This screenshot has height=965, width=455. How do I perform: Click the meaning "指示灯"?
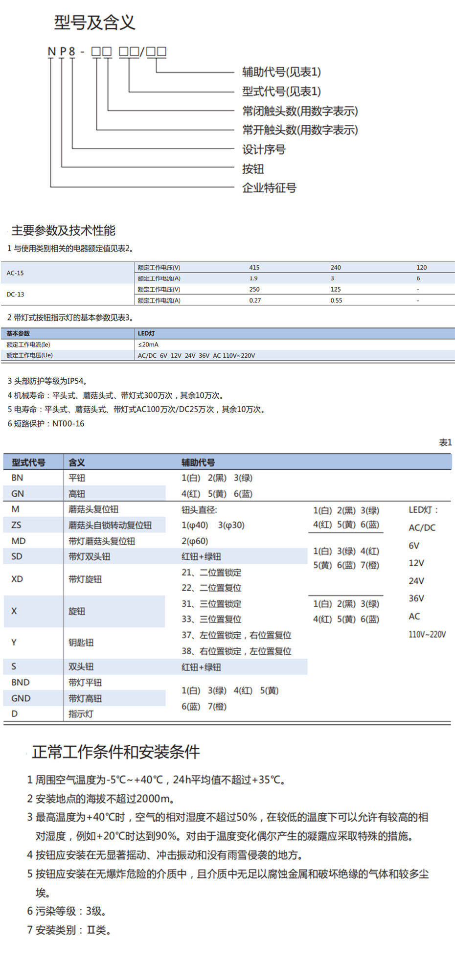tap(81, 714)
